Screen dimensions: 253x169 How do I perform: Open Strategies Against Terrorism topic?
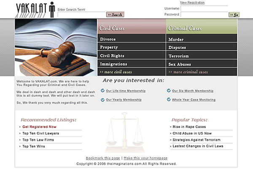[x=196, y=140]
